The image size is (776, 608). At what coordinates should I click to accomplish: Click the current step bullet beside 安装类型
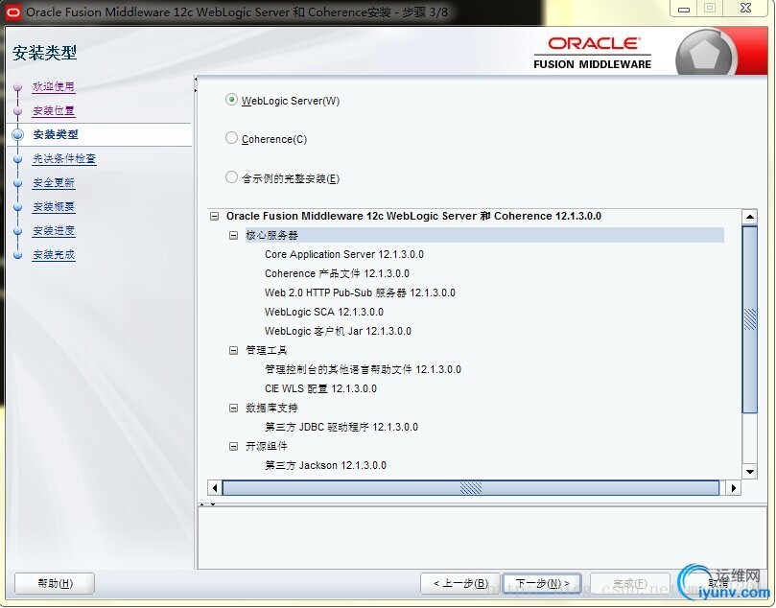tap(18, 134)
